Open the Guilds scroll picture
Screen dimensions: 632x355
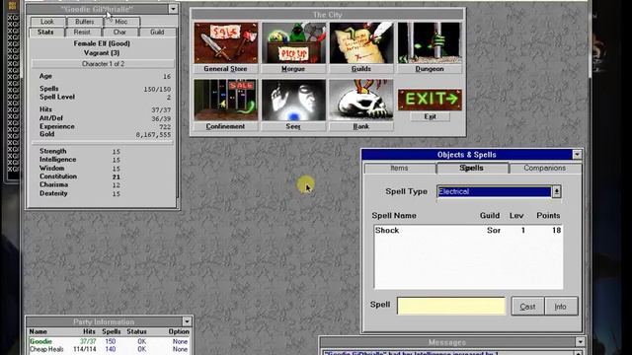click(361, 43)
